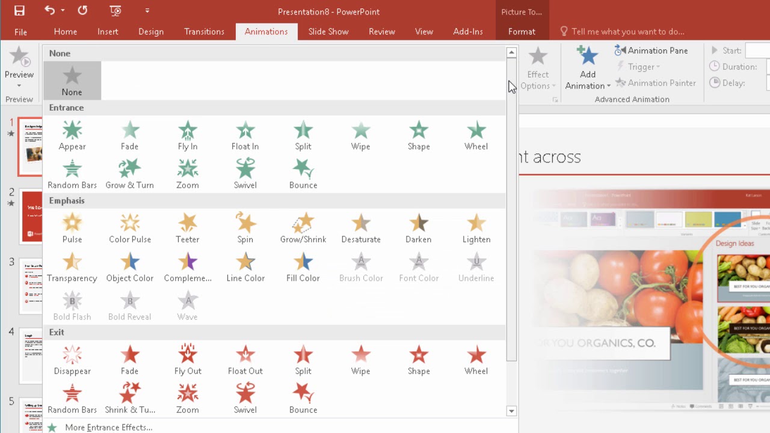770x433 pixels.
Task: Click the gallery scroll down arrow
Action: (x=511, y=411)
